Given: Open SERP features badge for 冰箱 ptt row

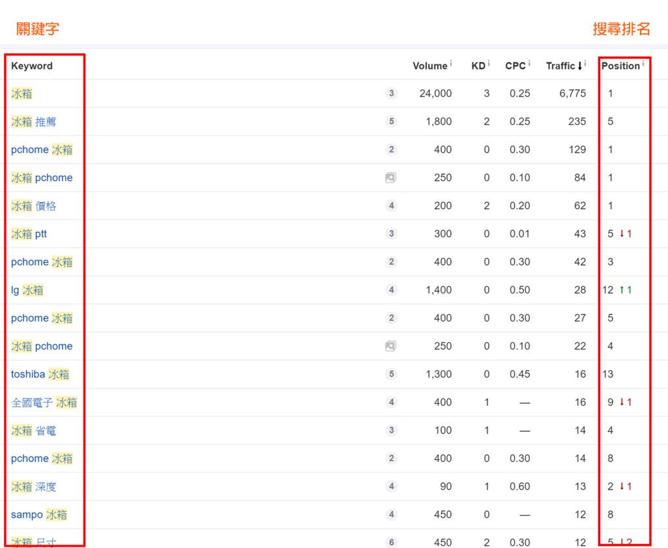Looking at the screenshot, I should pyautogui.click(x=391, y=233).
